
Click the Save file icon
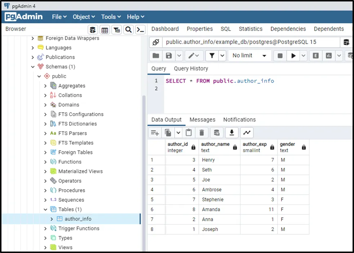[169, 56]
